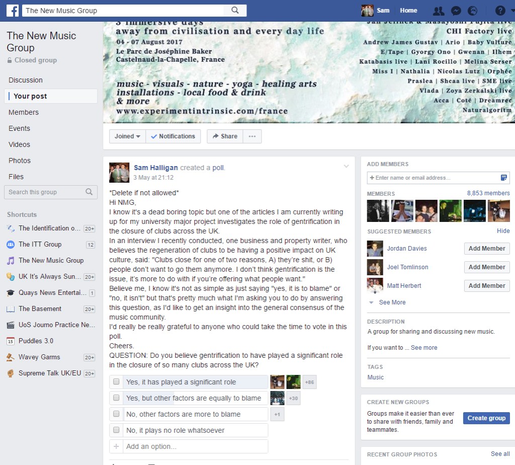Click the magnifier in Search this group

[x=89, y=192]
